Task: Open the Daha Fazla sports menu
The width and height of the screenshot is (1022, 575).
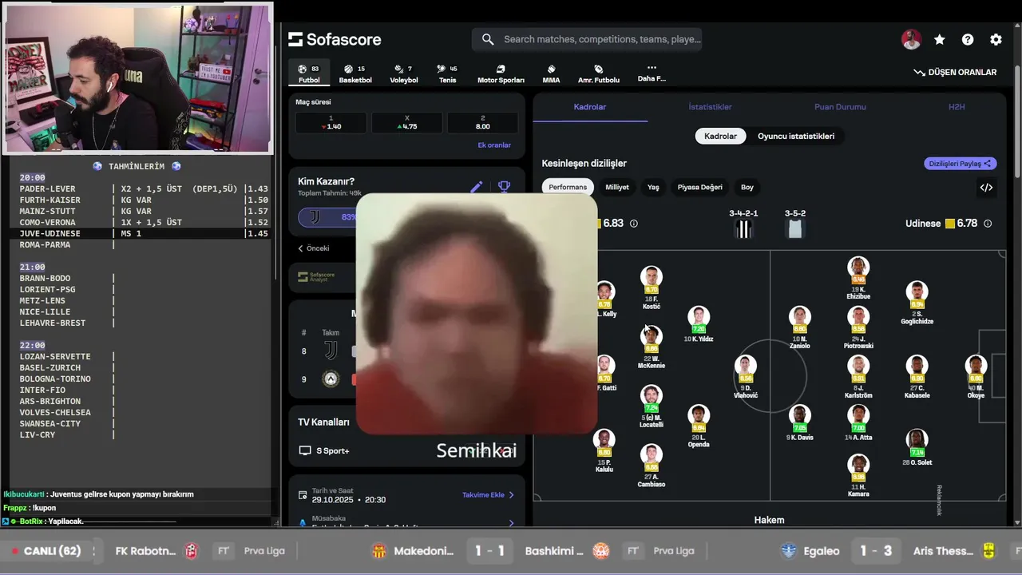Action: 652,73
